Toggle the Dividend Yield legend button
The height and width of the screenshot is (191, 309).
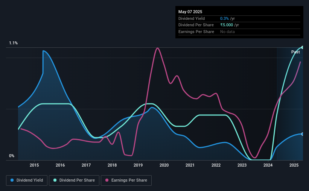tap(27, 180)
